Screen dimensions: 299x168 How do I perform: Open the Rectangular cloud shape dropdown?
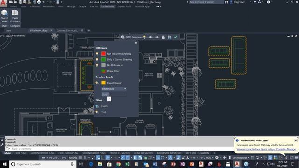pyautogui.click(x=114, y=89)
